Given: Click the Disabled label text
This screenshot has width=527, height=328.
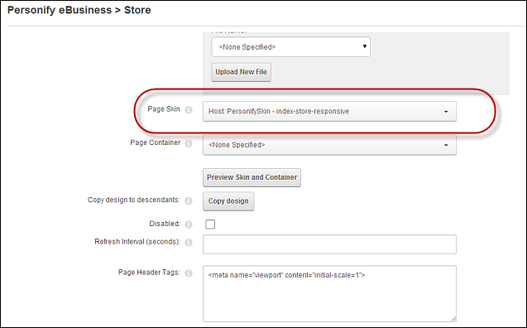Looking at the screenshot, I should click(x=165, y=224).
